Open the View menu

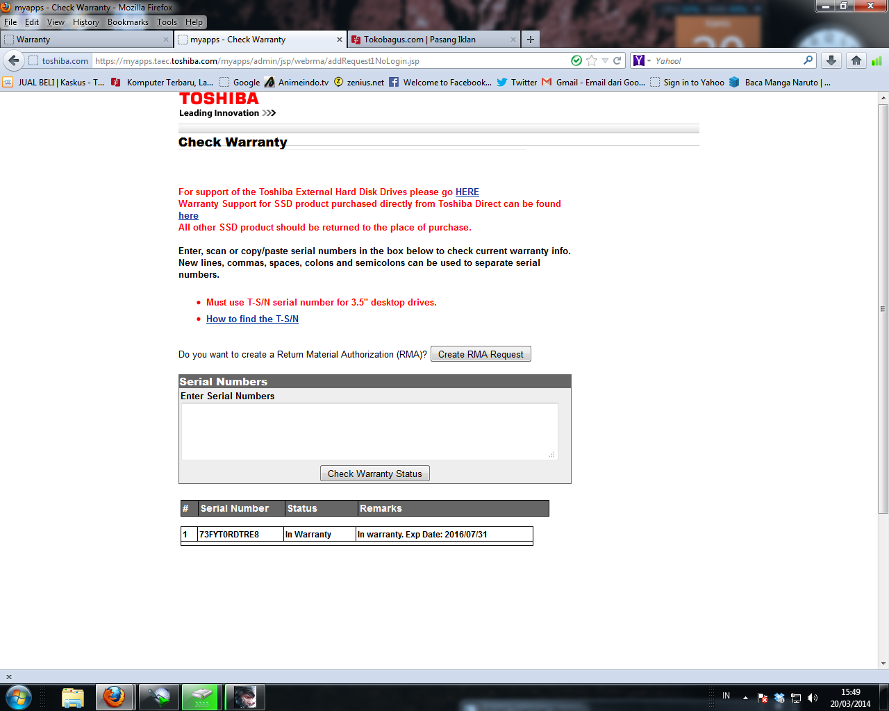[x=56, y=22]
